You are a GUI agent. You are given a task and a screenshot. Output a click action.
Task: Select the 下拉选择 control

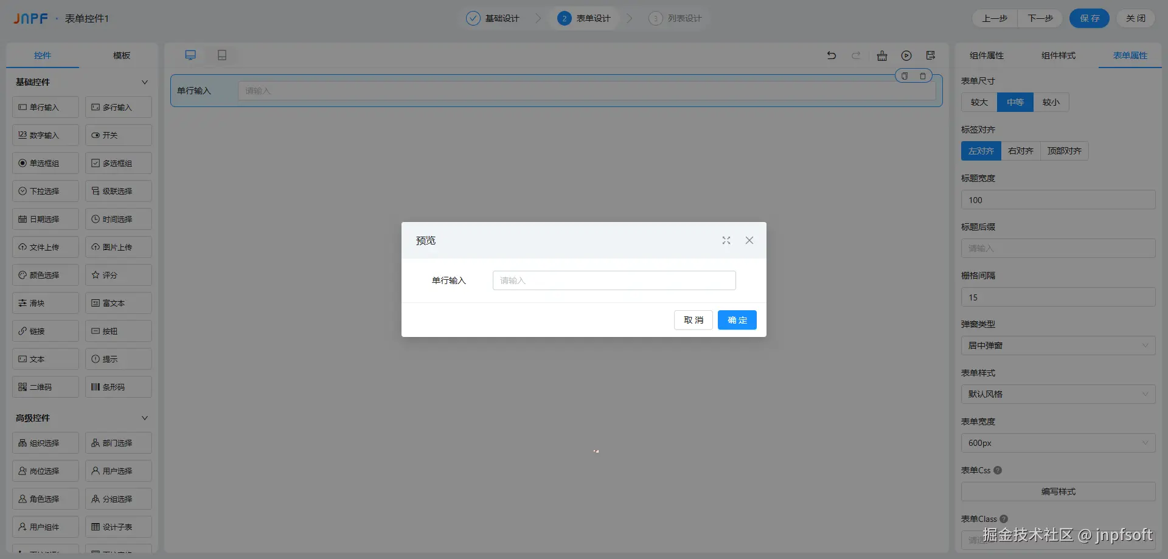click(x=46, y=191)
